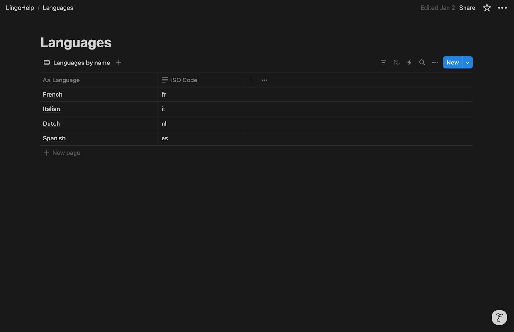Open the ISO Code column header menu
This screenshot has width=514, height=332.
(184, 80)
